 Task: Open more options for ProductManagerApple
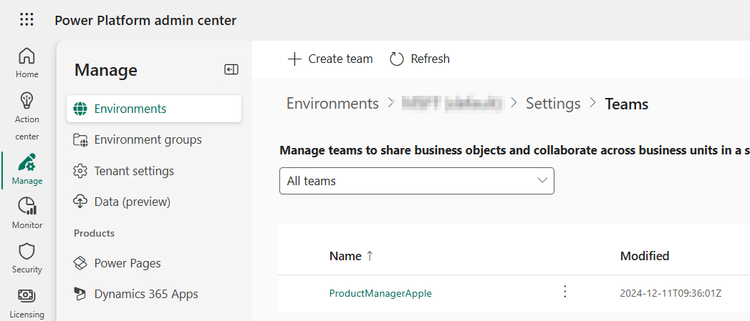click(x=565, y=292)
